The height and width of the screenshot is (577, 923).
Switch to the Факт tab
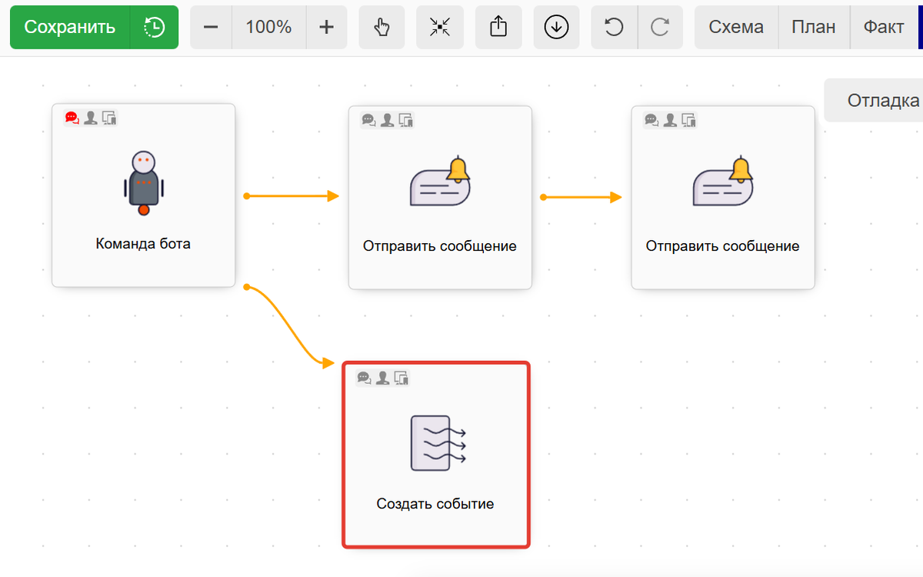tap(884, 27)
